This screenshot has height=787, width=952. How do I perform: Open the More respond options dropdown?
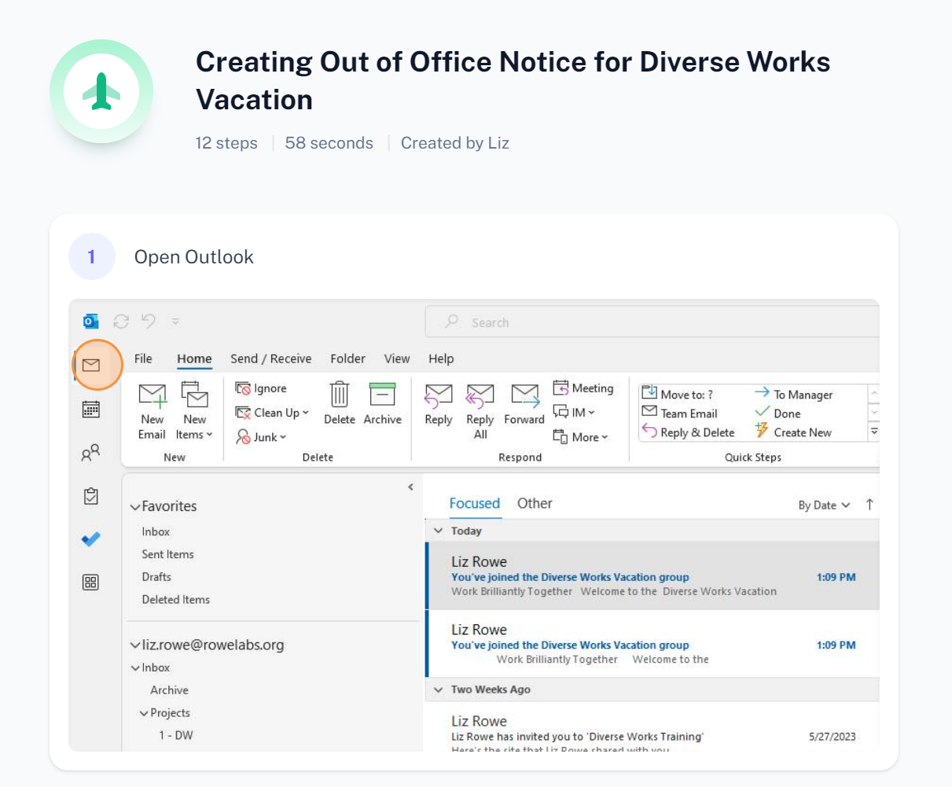[581, 436]
